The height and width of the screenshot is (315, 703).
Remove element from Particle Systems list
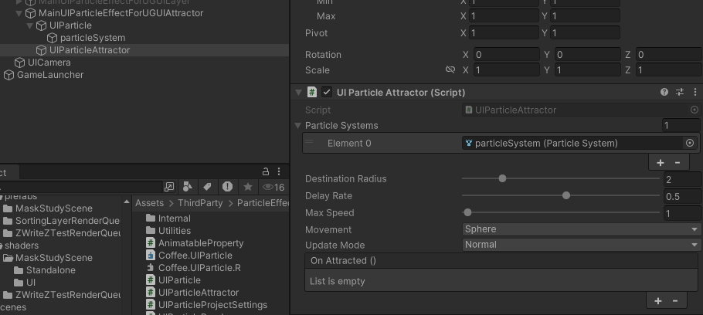tap(678, 163)
